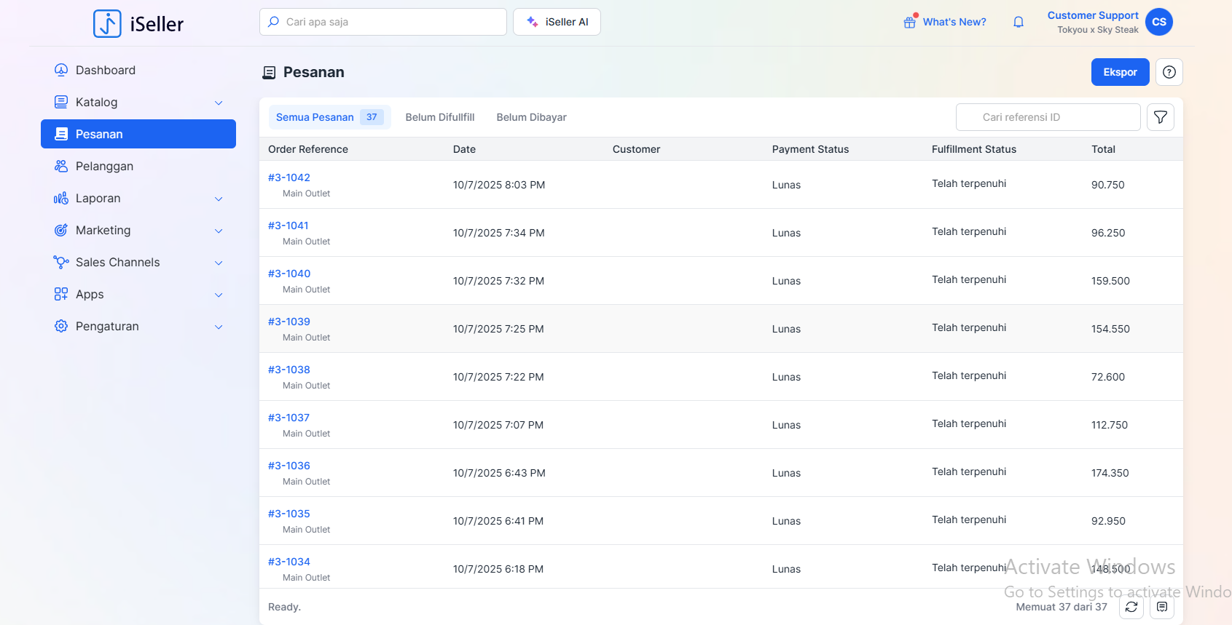Screen dimensions: 1232x625
Task: Switch to the Belum Difullfill tab
Action: click(x=439, y=117)
